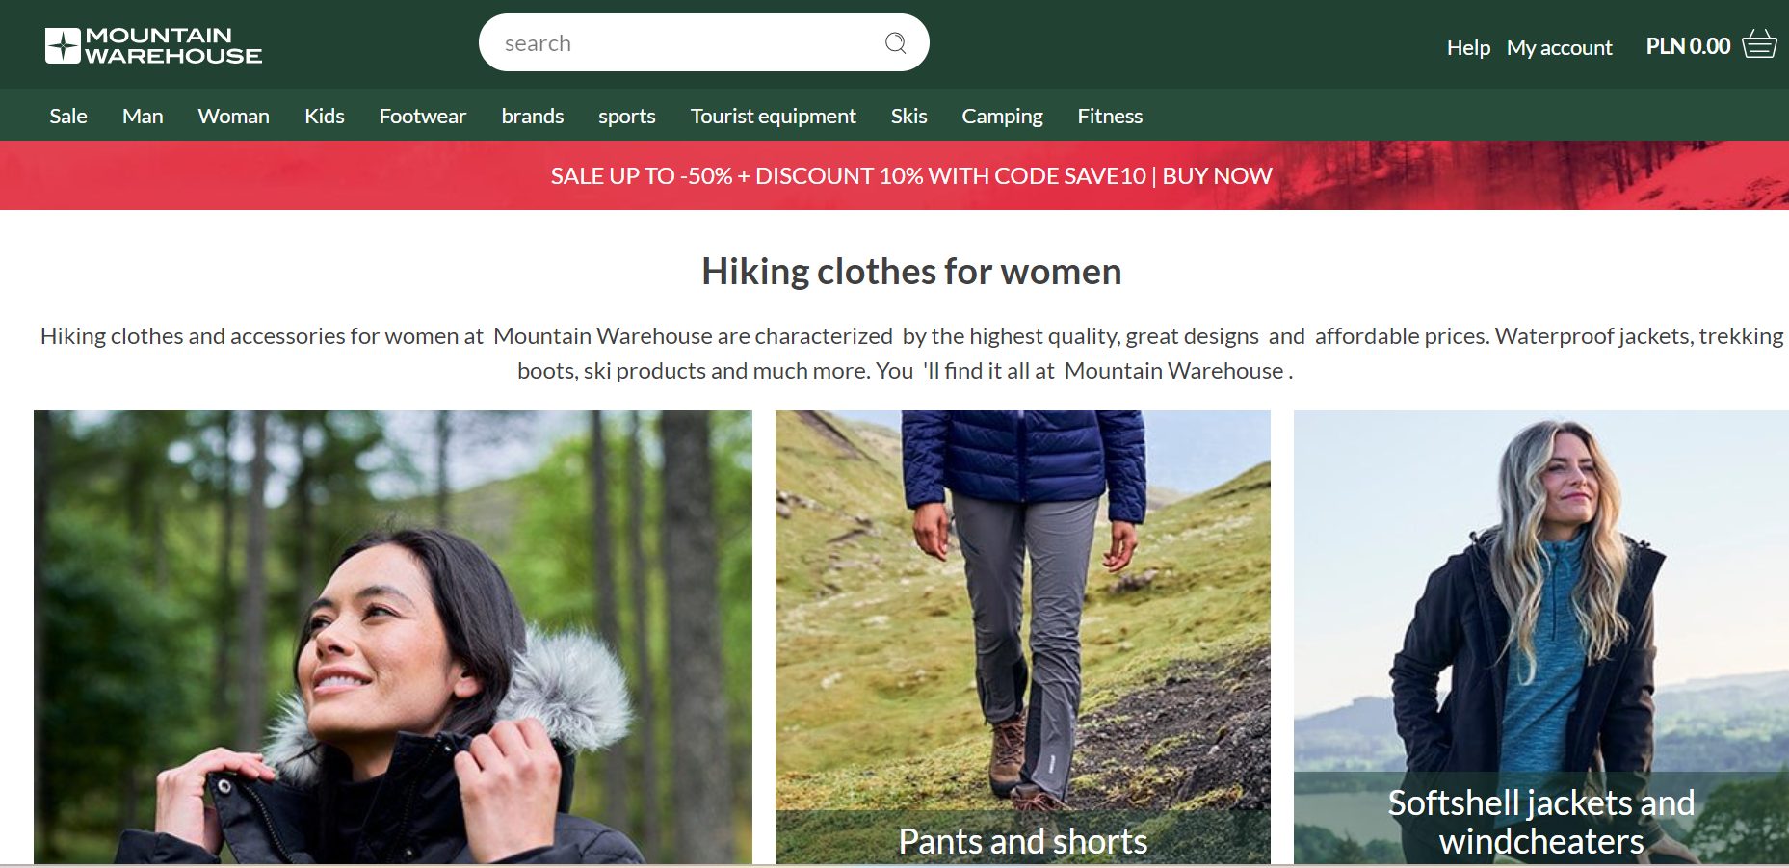This screenshot has width=1789, height=868.
Task: Open the sports menu
Action: coord(626,117)
